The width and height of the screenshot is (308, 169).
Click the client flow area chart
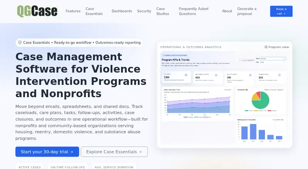click(x=198, y=104)
